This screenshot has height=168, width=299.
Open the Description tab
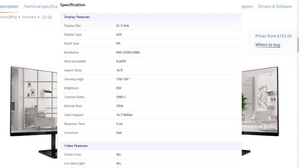pyautogui.click(x=9, y=7)
